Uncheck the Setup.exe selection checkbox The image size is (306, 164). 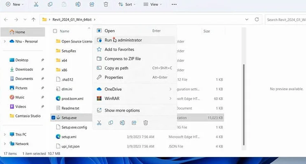pyautogui.click(x=53, y=118)
